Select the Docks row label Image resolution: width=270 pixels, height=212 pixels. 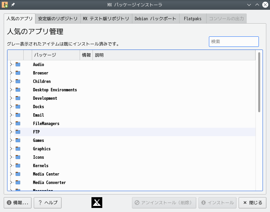tap(38, 107)
